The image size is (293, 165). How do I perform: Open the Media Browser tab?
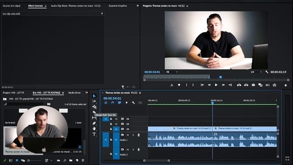(74, 93)
